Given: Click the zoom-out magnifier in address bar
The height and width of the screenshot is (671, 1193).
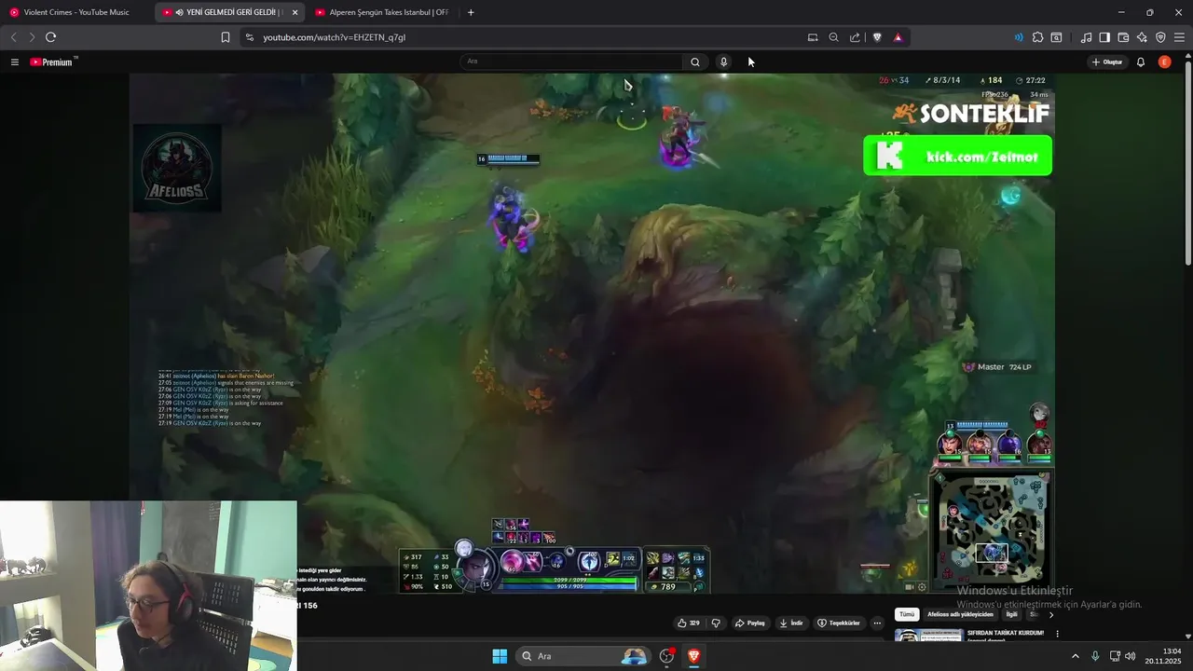Looking at the screenshot, I should [x=834, y=37].
